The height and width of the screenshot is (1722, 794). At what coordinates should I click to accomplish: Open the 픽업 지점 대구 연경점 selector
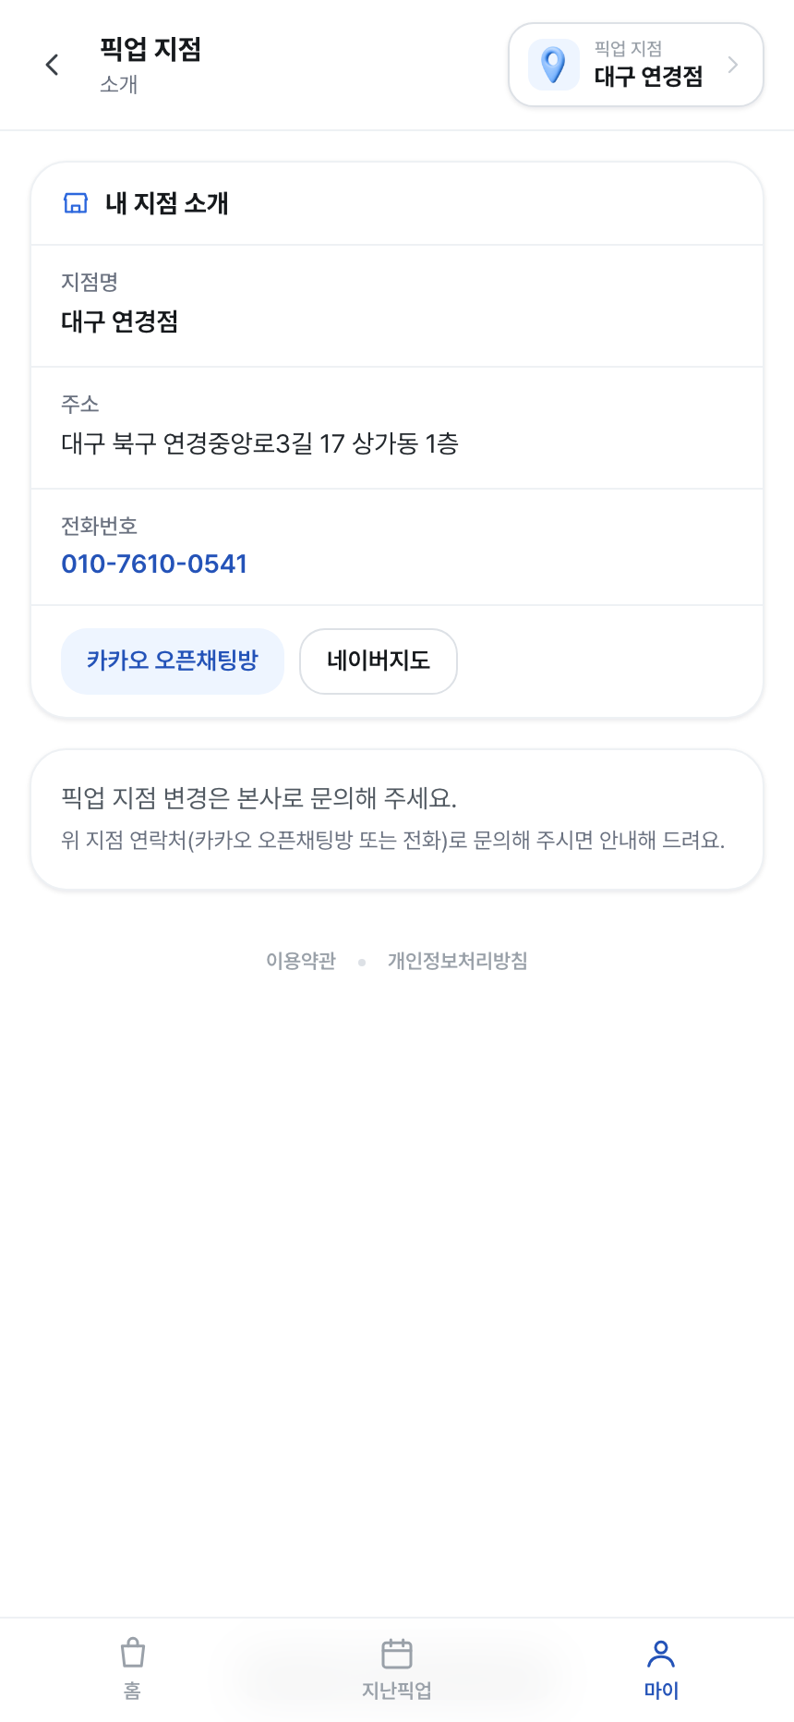pyautogui.click(x=636, y=65)
